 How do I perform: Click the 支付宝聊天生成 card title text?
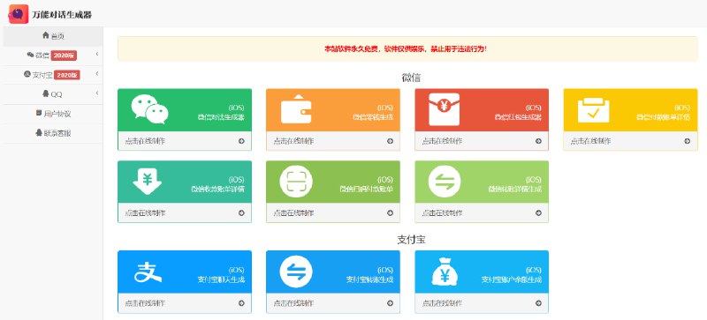click(221, 279)
